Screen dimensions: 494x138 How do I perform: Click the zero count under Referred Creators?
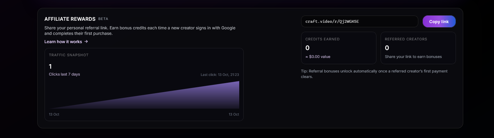[387, 48]
